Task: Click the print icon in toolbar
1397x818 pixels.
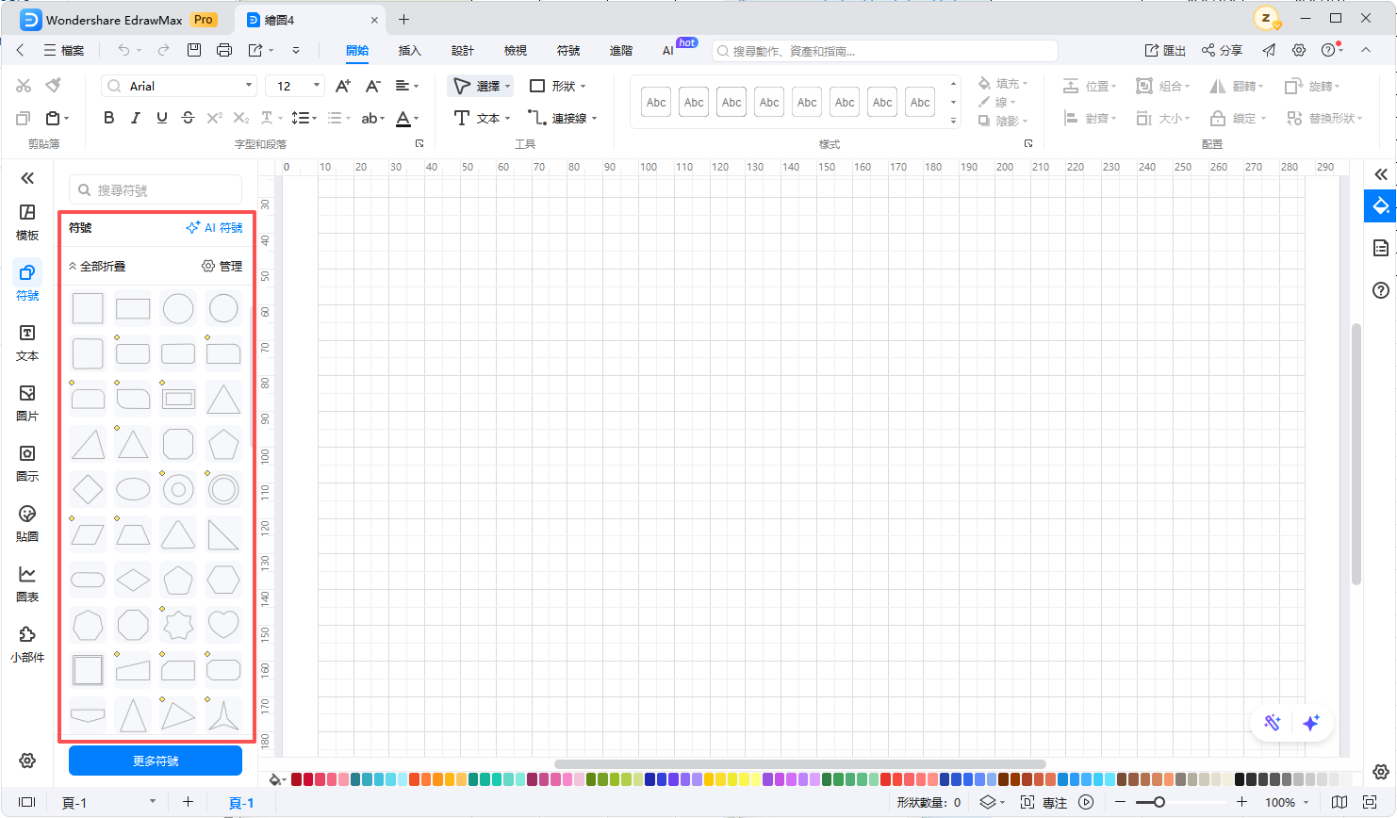Action: point(224,50)
